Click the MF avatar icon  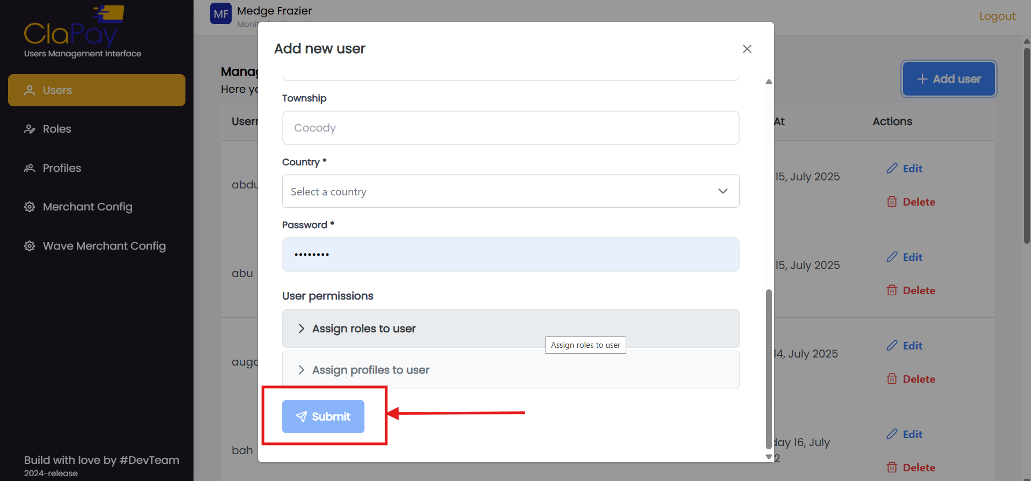[x=220, y=14]
